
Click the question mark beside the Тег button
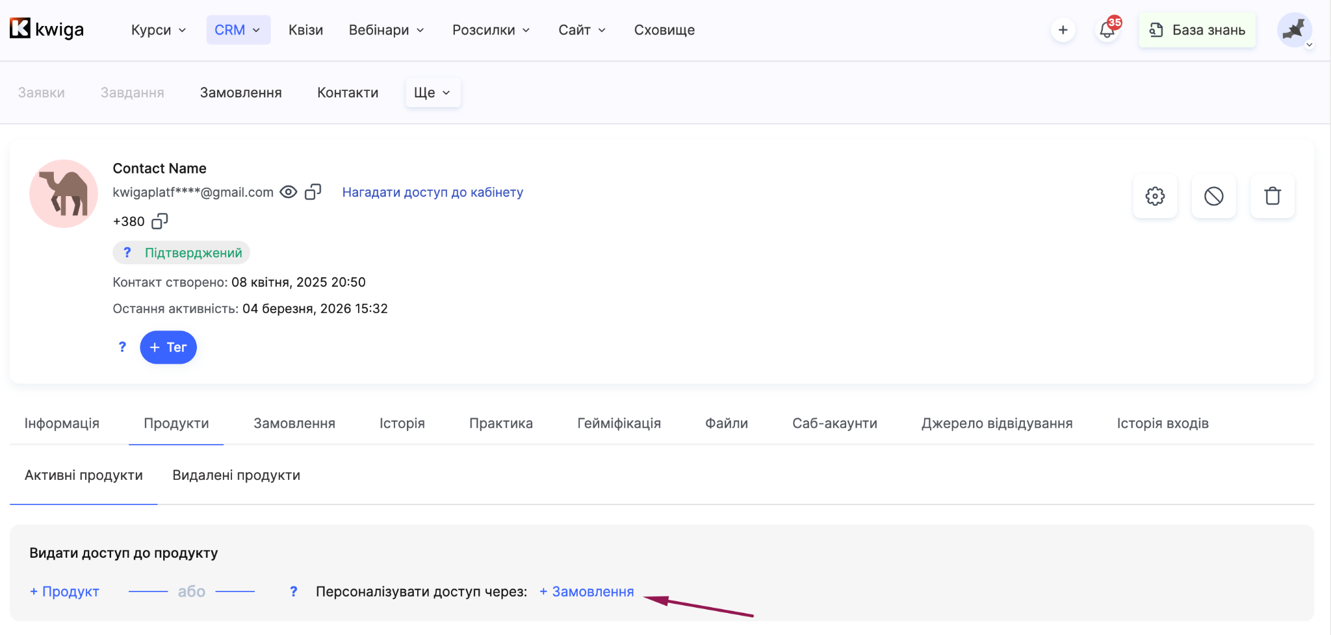pos(122,347)
